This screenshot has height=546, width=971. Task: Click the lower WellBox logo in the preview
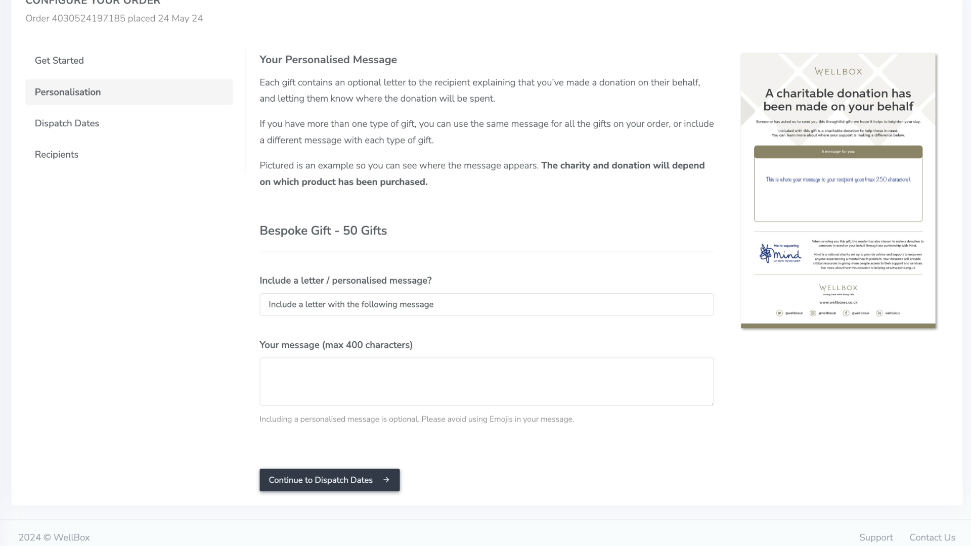[x=838, y=288]
